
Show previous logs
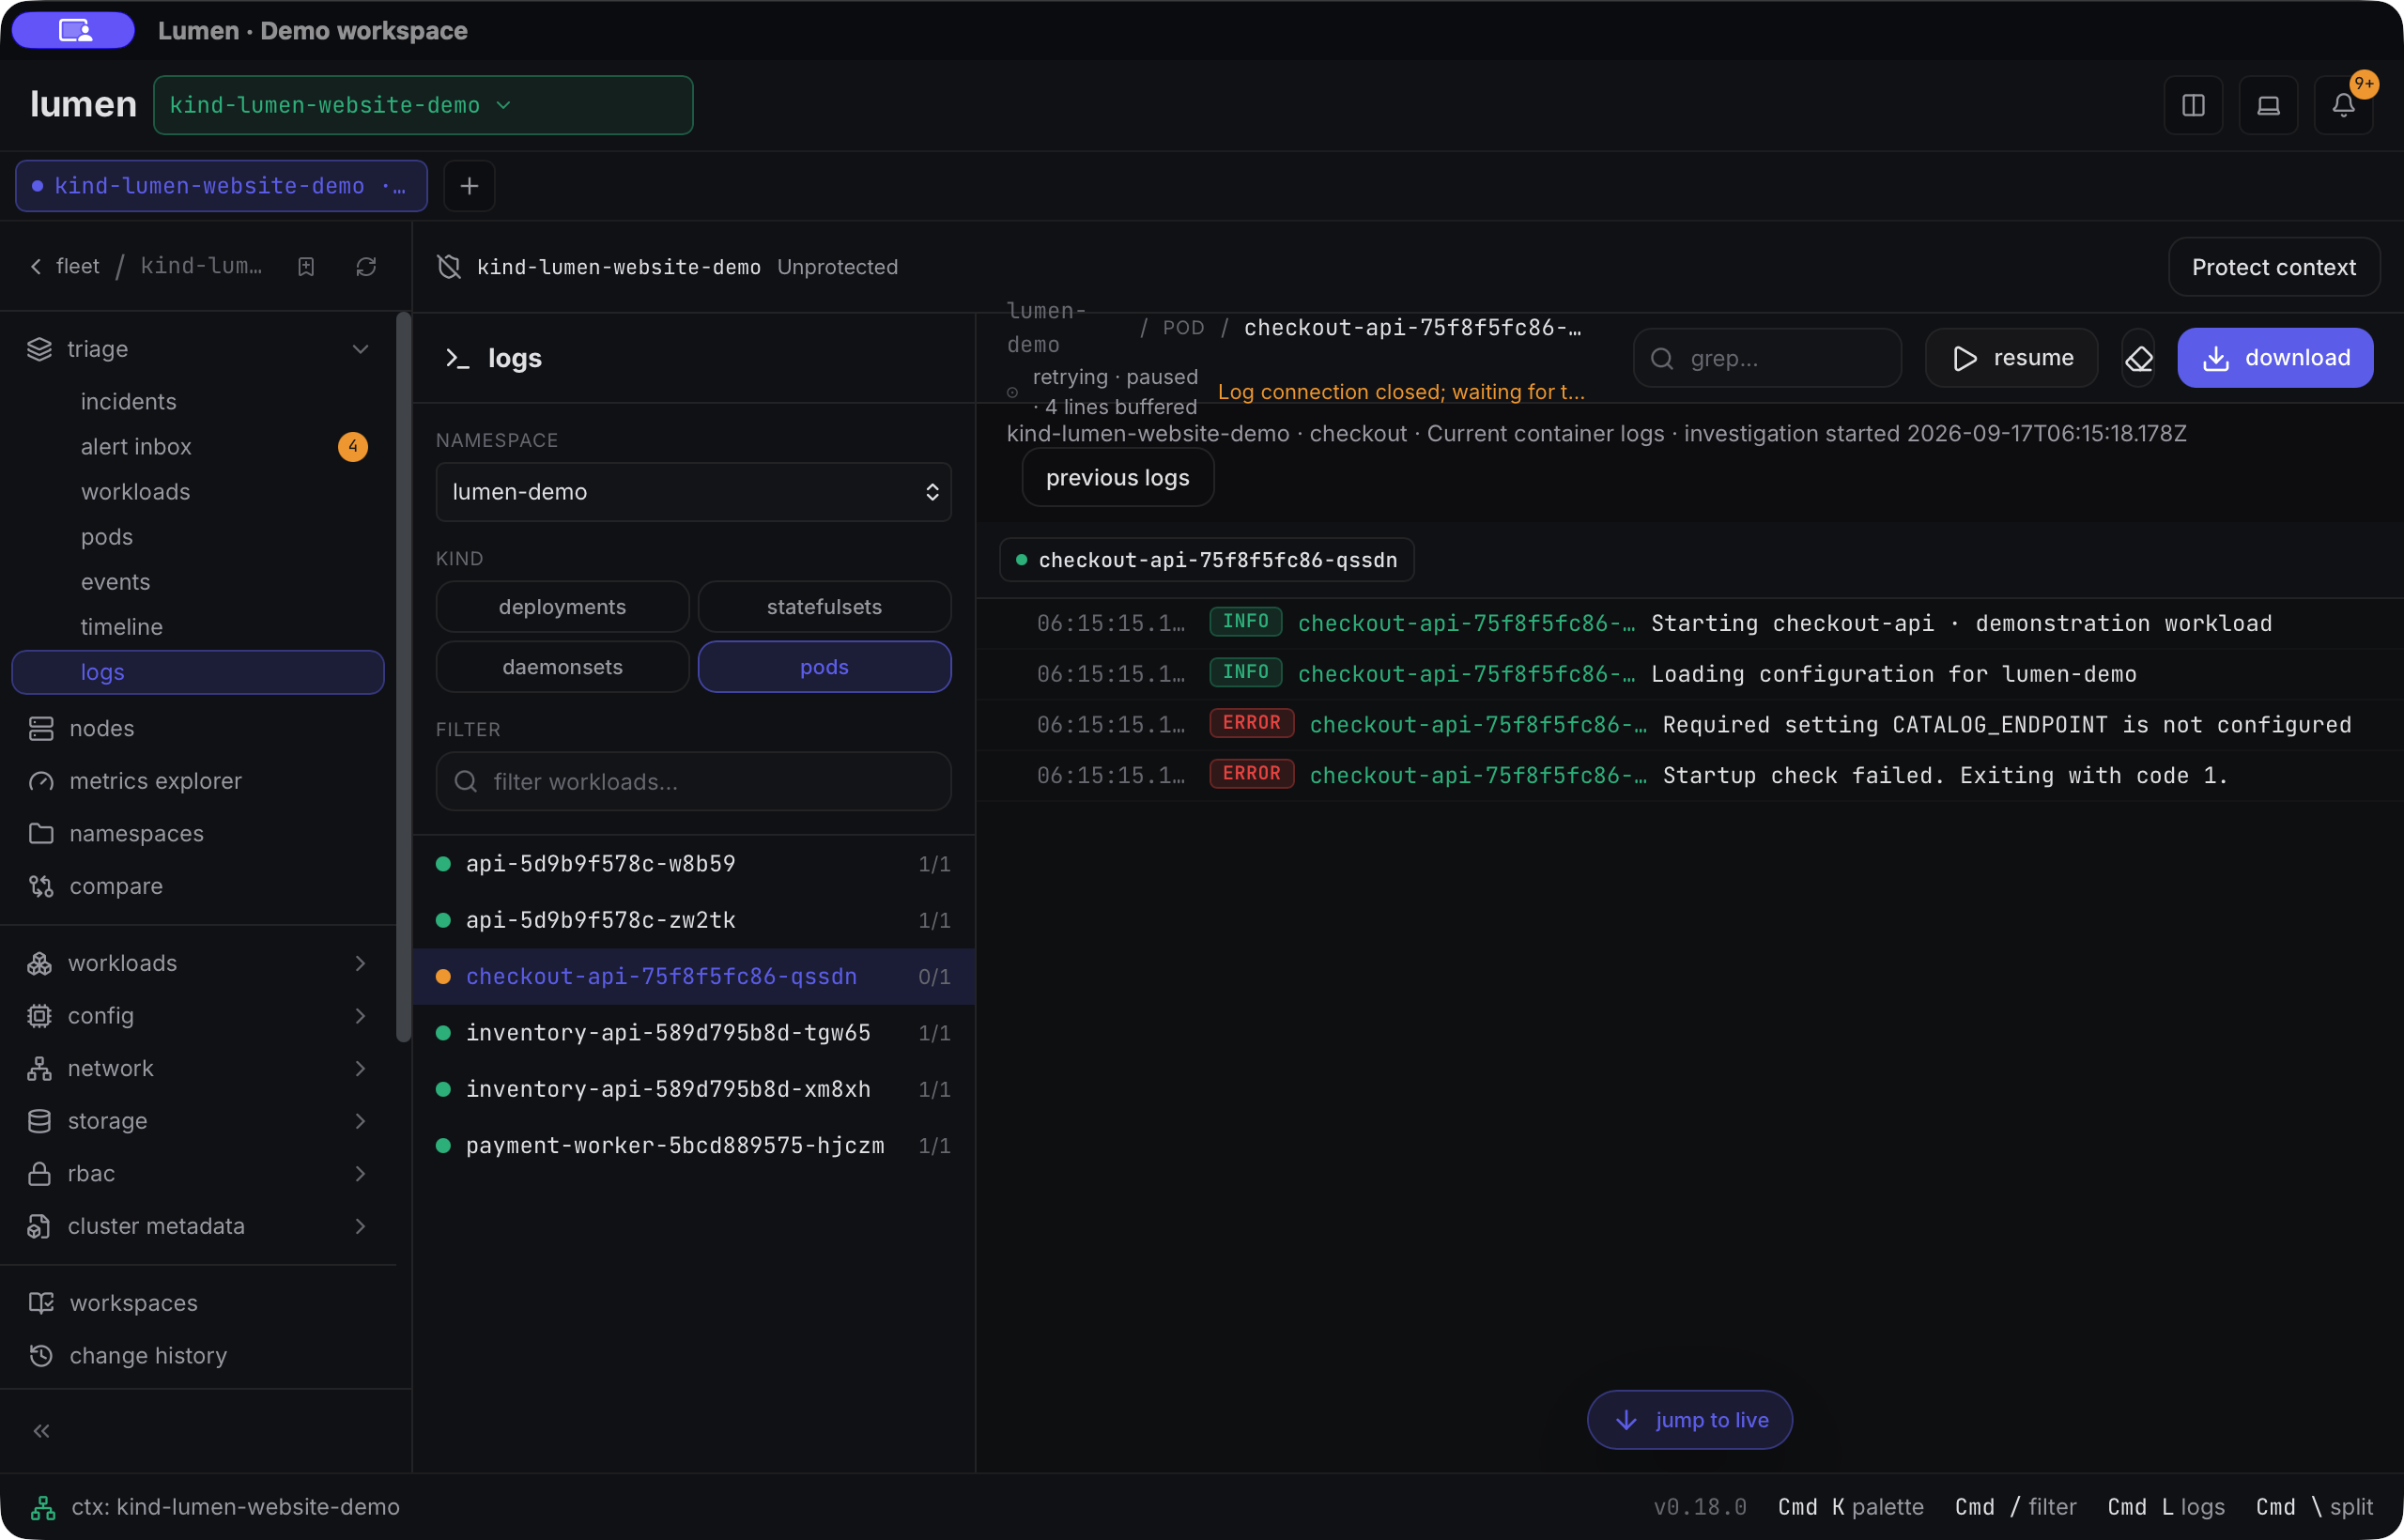tap(1117, 478)
